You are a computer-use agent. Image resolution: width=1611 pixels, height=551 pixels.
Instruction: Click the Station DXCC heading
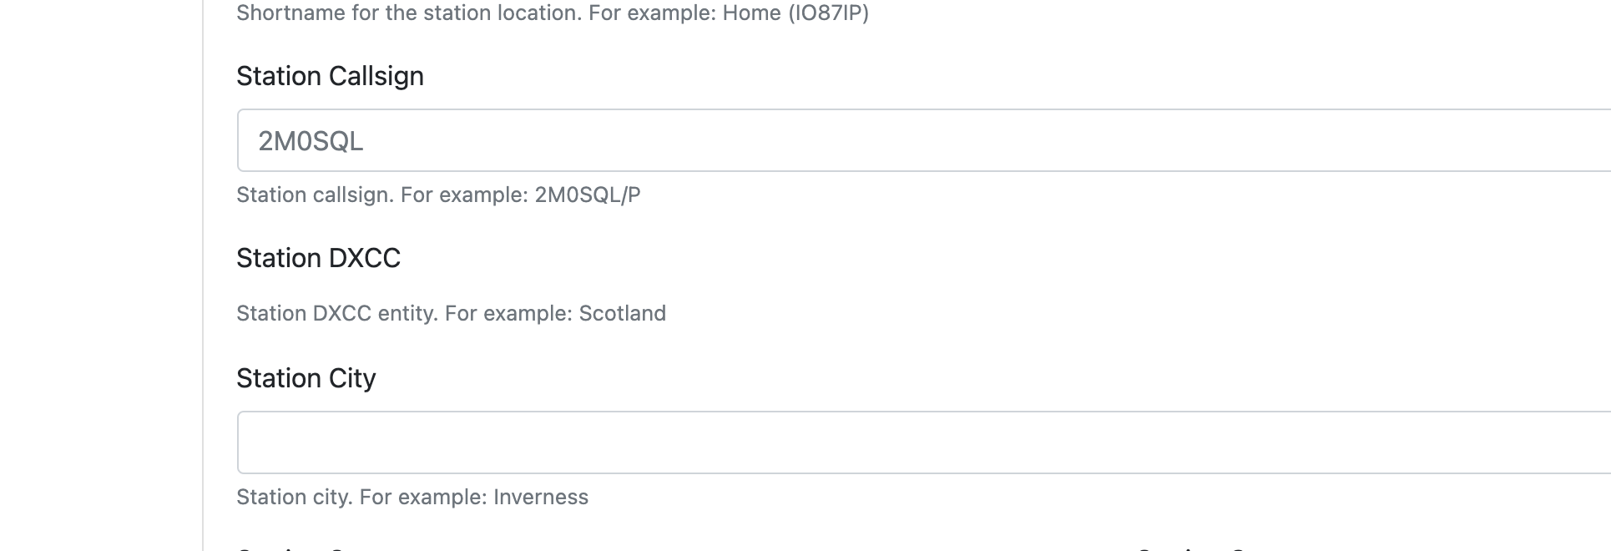(318, 258)
